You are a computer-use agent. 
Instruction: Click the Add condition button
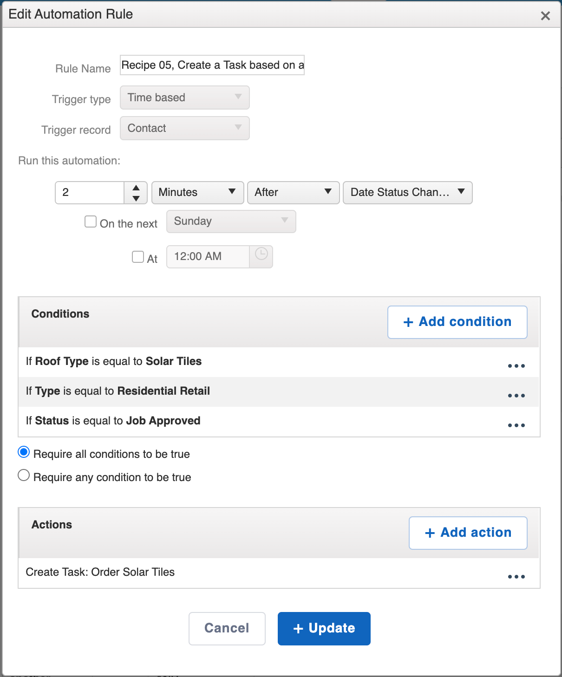pos(457,322)
